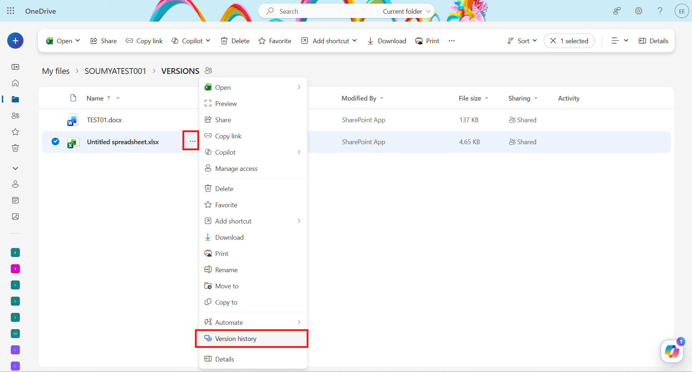692x372 pixels.
Task: Click ellipsis beside Untitled spreadsheet.xlsx
Action: click(x=192, y=141)
